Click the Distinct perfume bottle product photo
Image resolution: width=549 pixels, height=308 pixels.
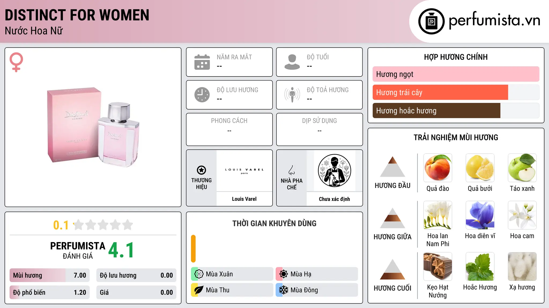coord(93,127)
